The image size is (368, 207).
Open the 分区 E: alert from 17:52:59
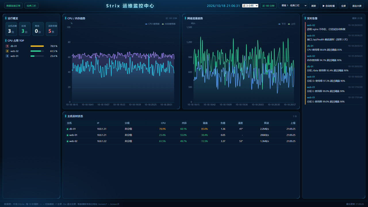(334, 89)
